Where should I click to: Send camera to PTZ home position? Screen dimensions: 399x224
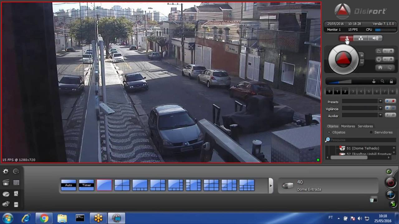(x=380, y=68)
